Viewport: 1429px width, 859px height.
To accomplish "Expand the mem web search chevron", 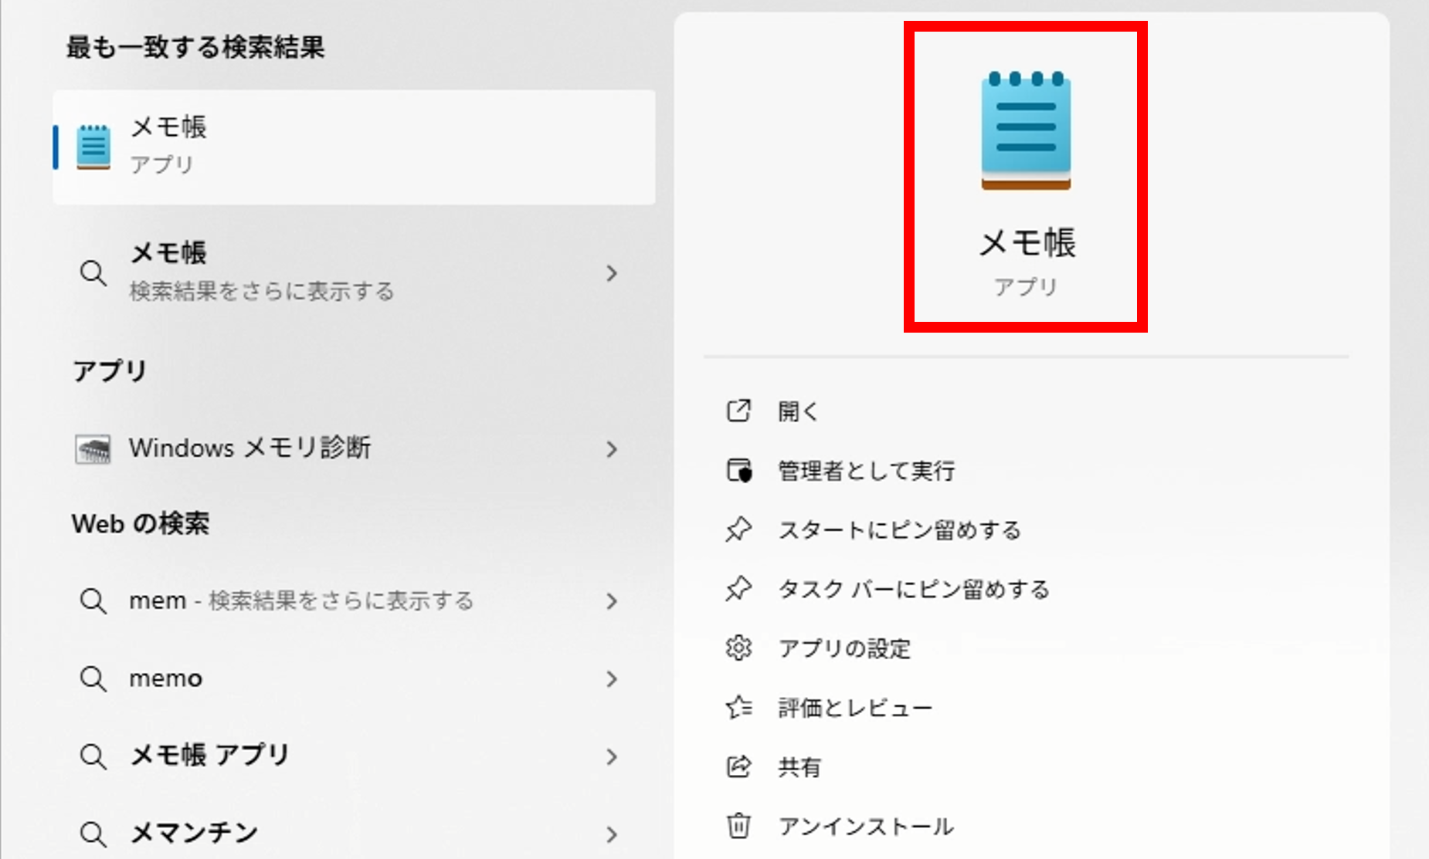I will pos(612,601).
